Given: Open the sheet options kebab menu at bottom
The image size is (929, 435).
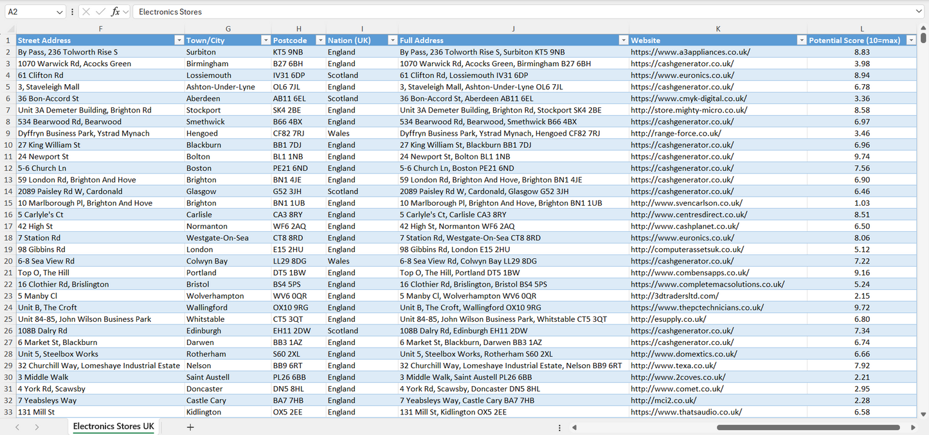Looking at the screenshot, I should point(559,427).
